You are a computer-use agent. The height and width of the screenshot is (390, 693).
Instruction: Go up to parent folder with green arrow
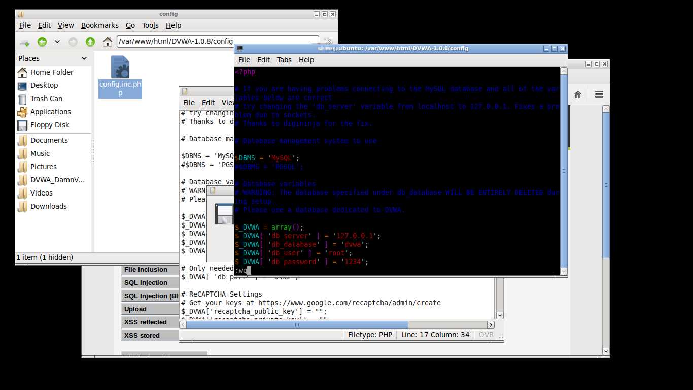tap(90, 42)
